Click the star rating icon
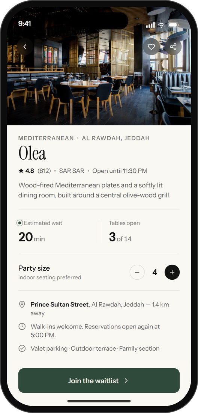 (x=21, y=171)
